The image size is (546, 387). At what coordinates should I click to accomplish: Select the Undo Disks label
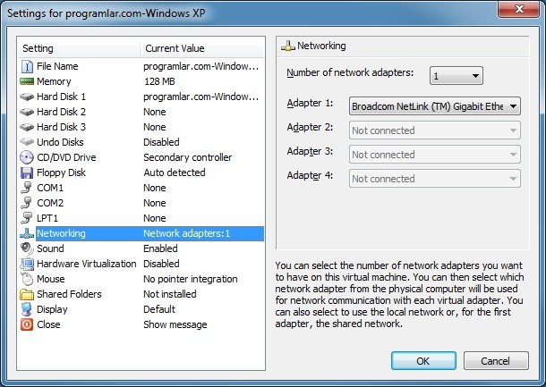(x=60, y=142)
